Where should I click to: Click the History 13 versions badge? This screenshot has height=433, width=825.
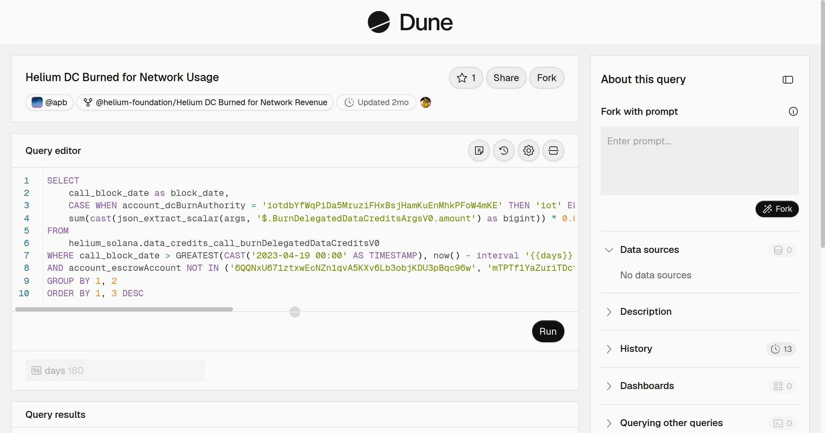pos(781,349)
